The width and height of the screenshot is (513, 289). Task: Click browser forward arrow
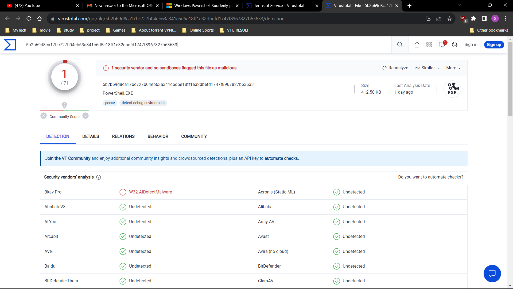pyautogui.click(x=18, y=18)
